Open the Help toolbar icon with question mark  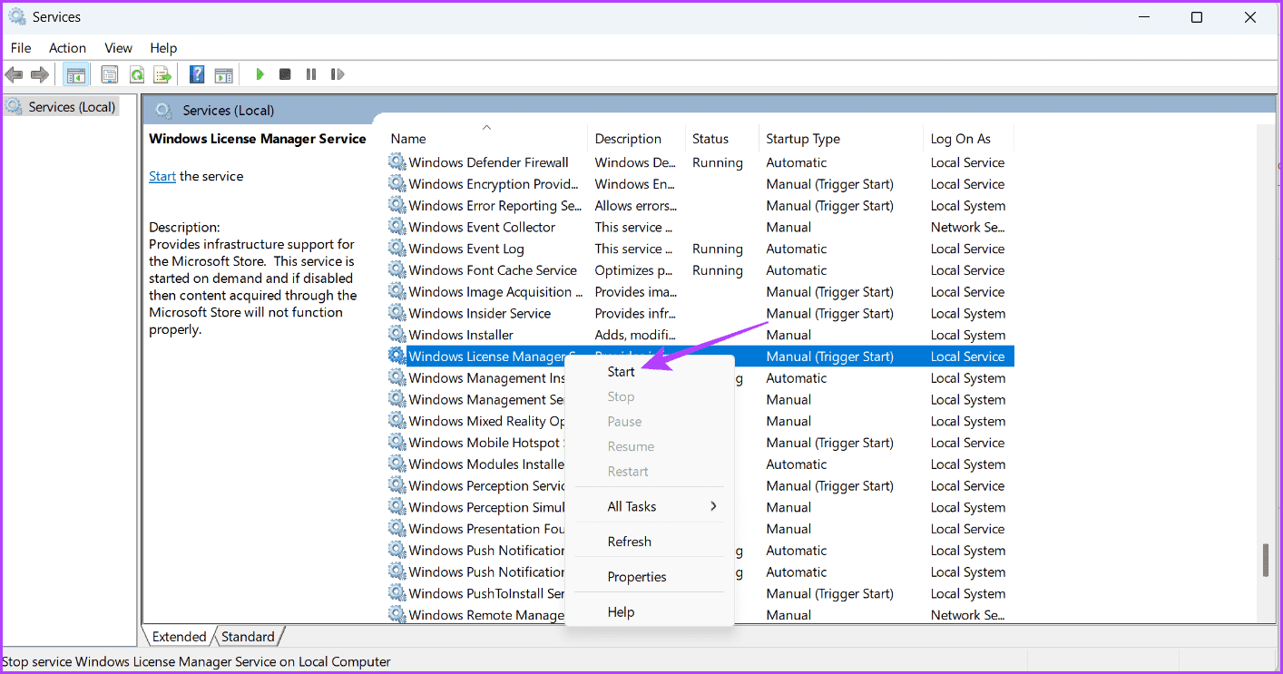197,74
